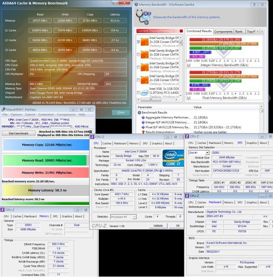Select Combined Results tab in Sandra
The height and width of the screenshot is (277, 273).
199,31
